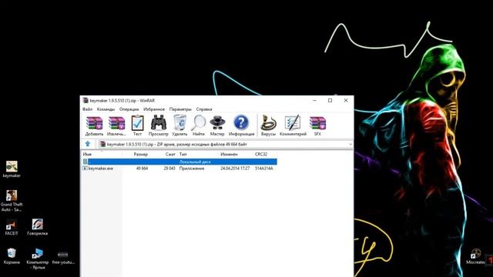Viewport: 493px width, 277px height.
Task: Maximize the WinRAR window
Action: (x=330, y=101)
